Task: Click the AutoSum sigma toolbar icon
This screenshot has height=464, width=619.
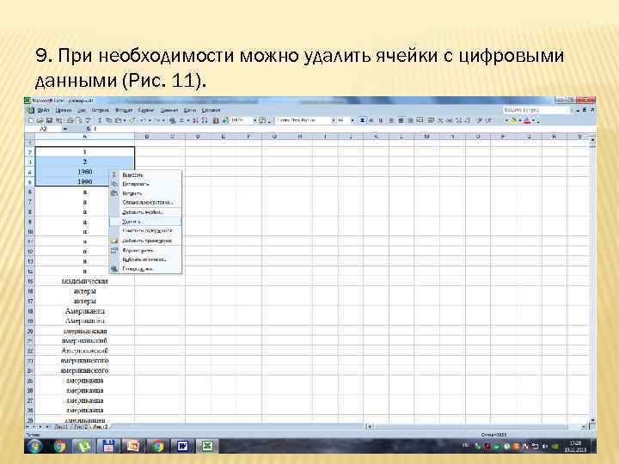Action: pyautogui.click(x=182, y=120)
